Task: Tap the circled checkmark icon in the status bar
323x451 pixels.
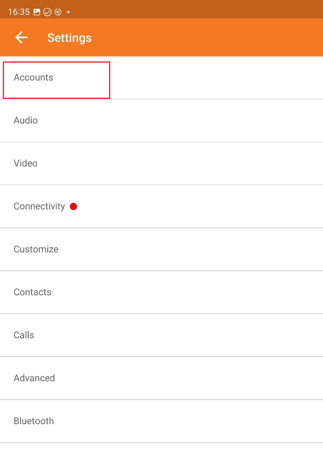Action: (47, 12)
